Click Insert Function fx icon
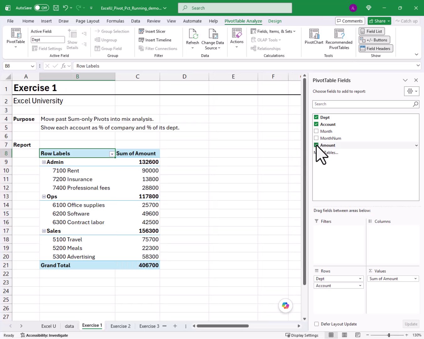Viewport: 424px width, 339px height. pos(63,66)
